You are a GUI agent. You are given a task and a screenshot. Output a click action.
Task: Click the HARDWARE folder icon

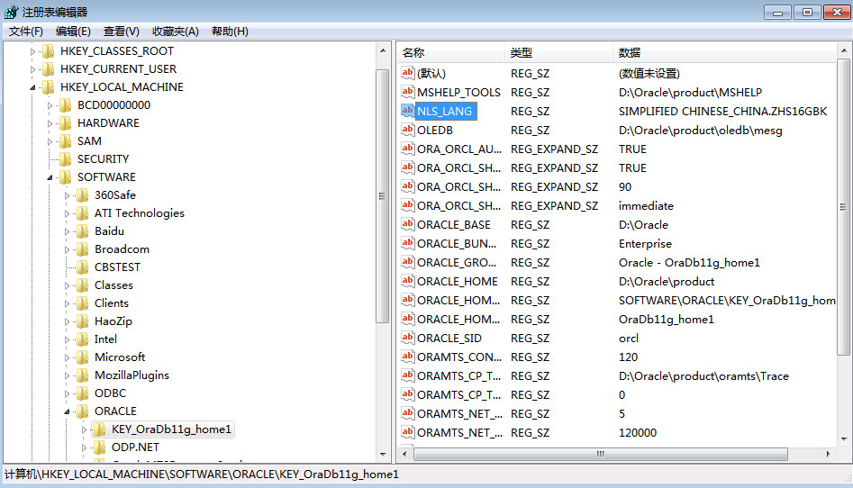point(65,123)
